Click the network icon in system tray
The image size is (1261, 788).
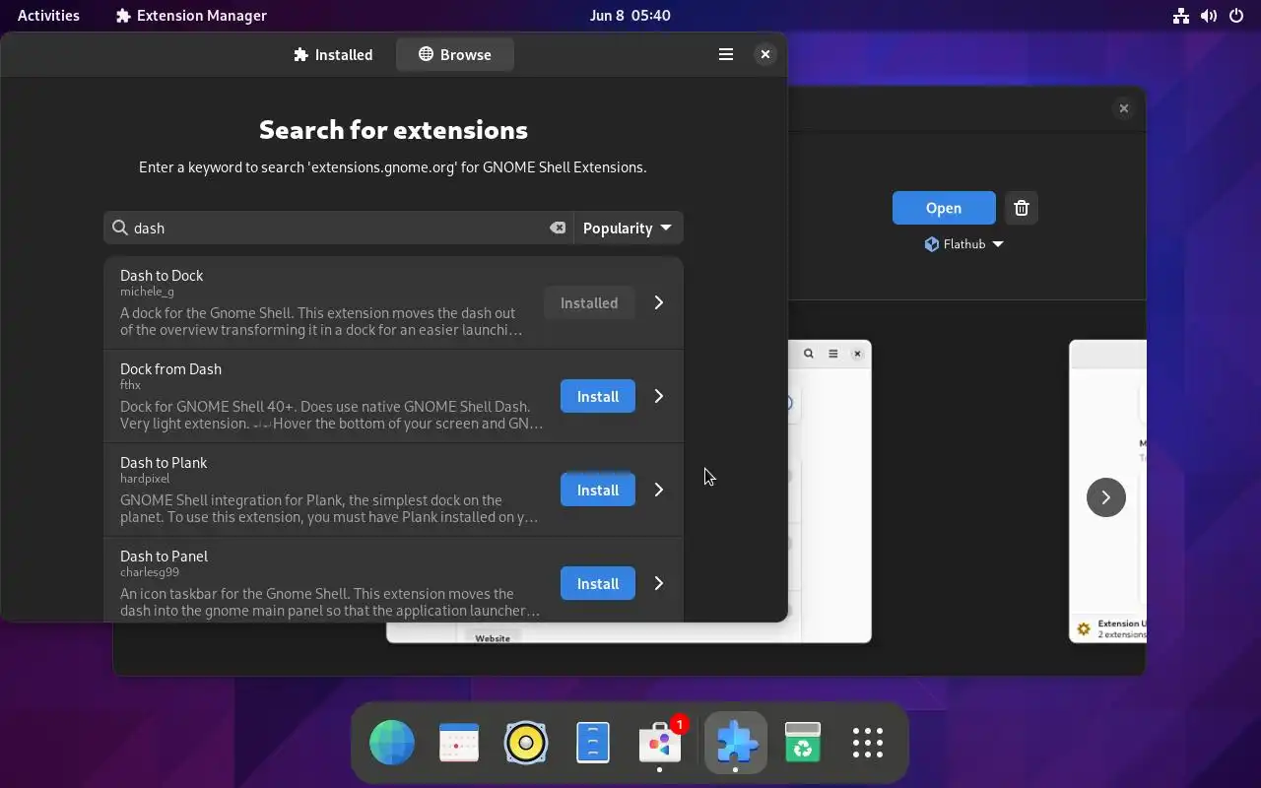point(1181,16)
